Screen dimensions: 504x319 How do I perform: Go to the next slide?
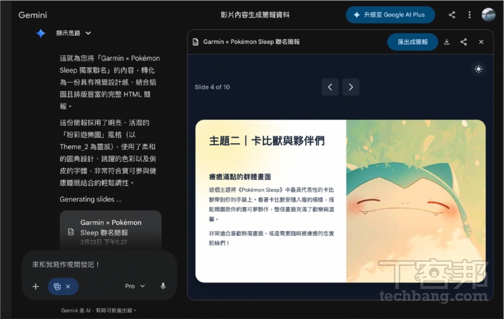coord(351,87)
